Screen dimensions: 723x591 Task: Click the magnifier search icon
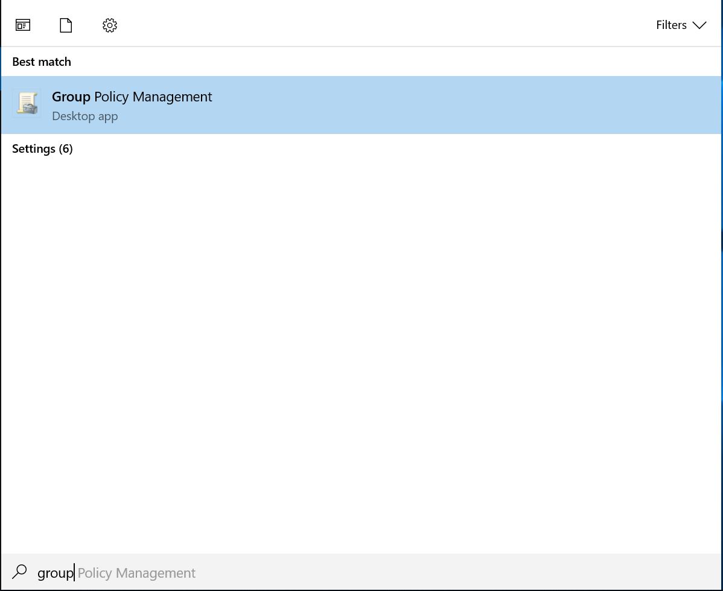pyautogui.click(x=19, y=572)
